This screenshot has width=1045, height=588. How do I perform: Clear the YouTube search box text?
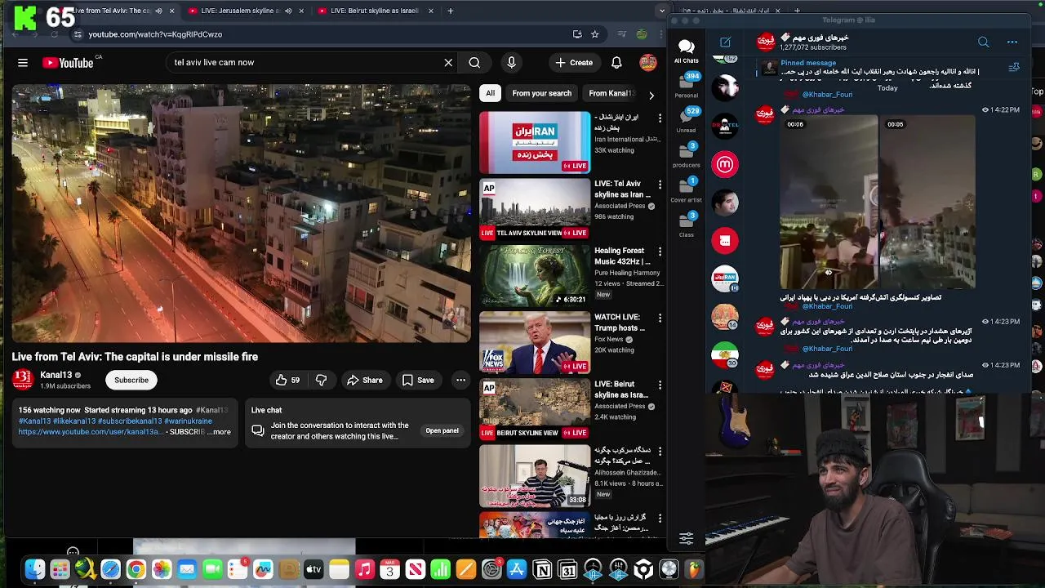(x=448, y=63)
